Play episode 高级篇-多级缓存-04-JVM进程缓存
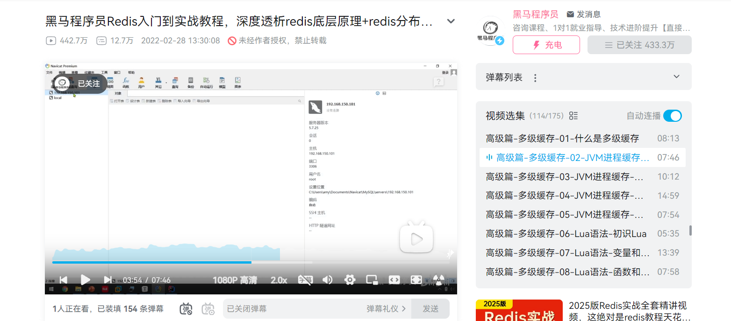The height and width of the screenshot is (321, 731). pos(582,195)
